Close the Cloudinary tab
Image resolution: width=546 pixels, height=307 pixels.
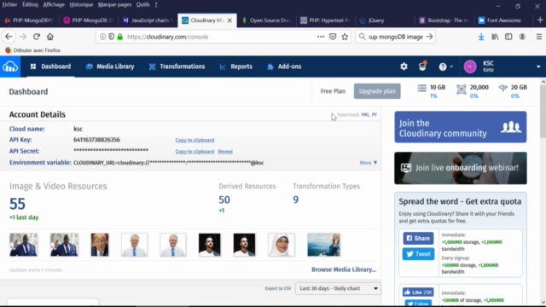(229, 20)
